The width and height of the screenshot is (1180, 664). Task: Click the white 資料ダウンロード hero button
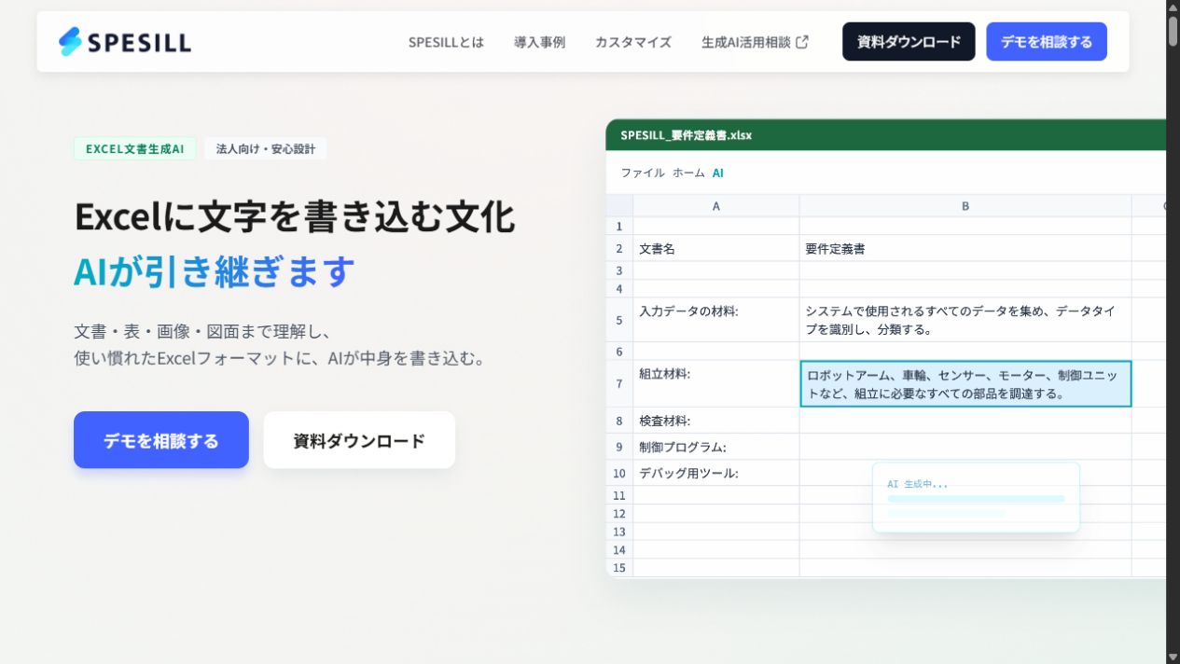[359, 440]
